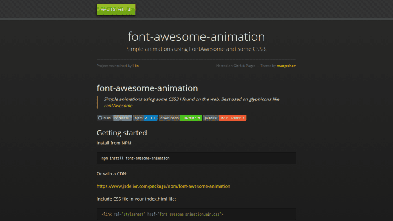Click the Getting started heading
This screenshot has width=393, height=221.
[122, 133]
